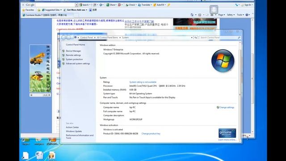Screen dimensions: 286x161
Task: Click the genuine Microsoft badge
Action: [x=227, y=133]
